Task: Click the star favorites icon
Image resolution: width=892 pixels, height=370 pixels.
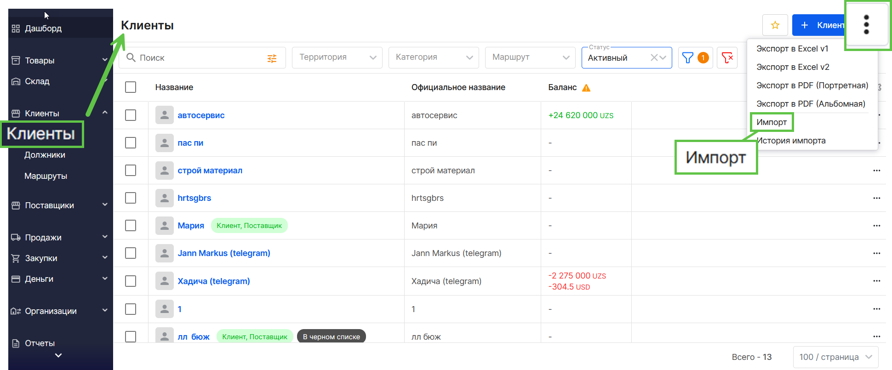Action: coord(775,25)
